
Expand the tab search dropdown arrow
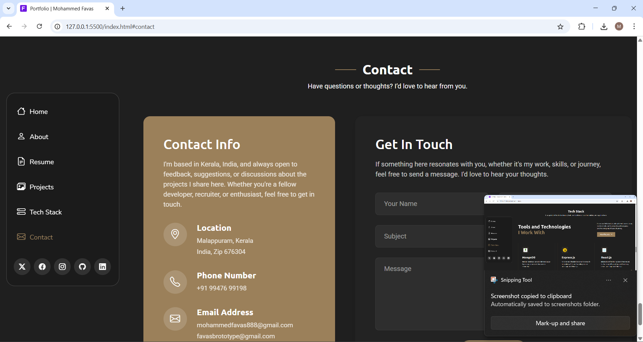8,8
